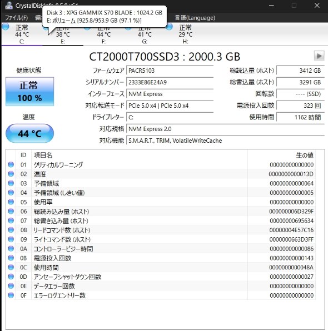
Task: Click the disk title CT2000T700SSD3 : 2000.3 GB
Action: pos(165,57)
